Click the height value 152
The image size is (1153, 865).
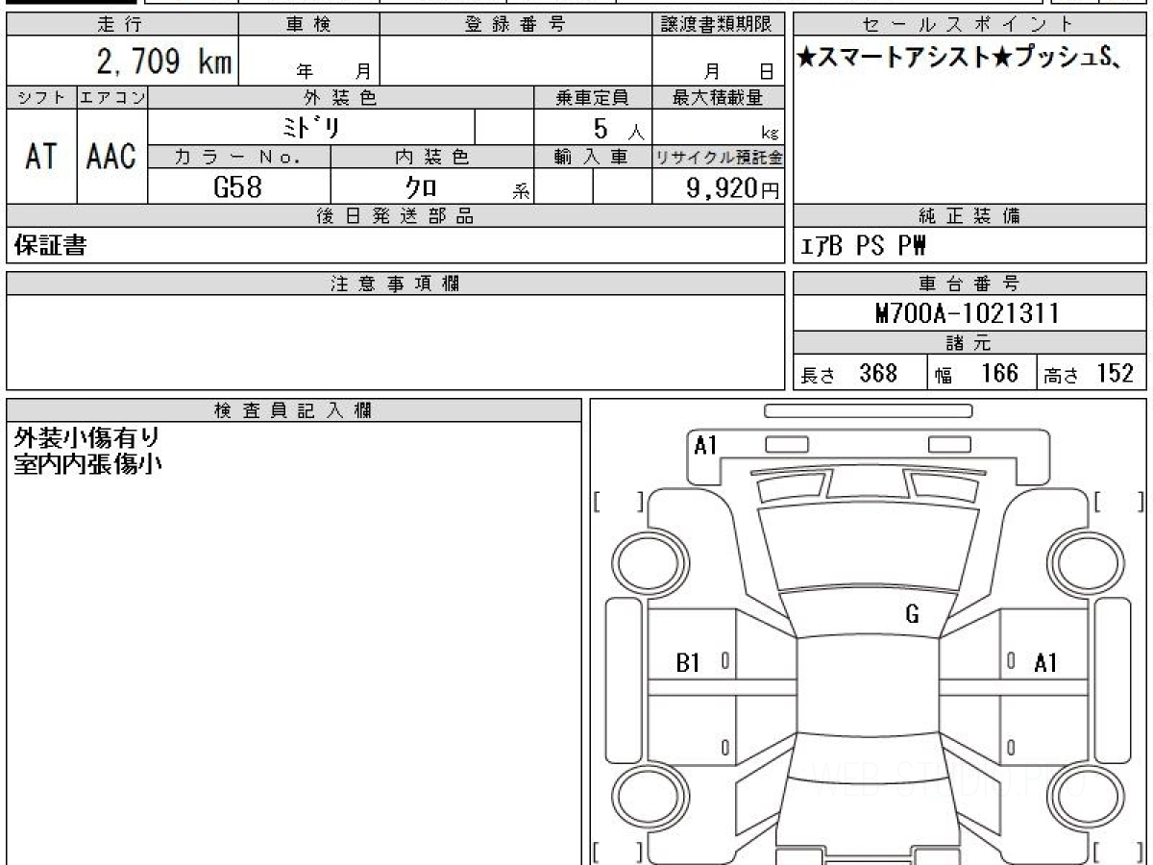tap(1116, 374)
